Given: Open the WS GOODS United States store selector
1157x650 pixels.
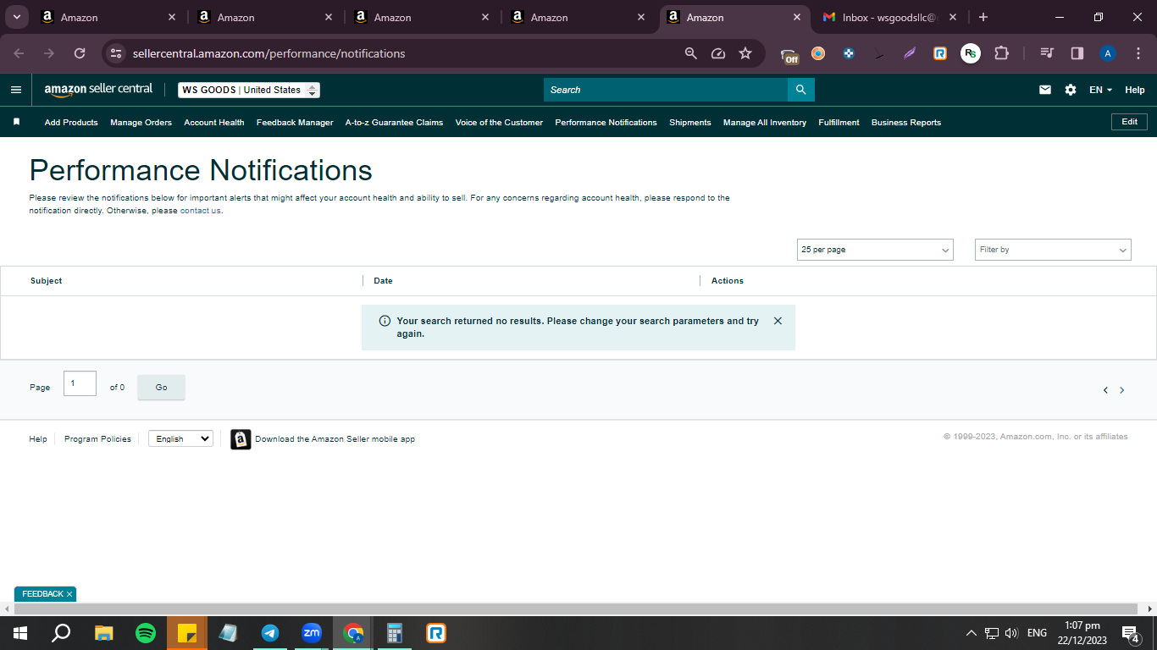Looking at the screenshot, I should click(249, 90).
